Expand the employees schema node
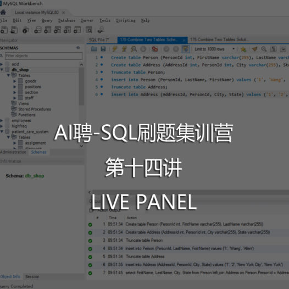The height and width of the screenshot is (289, 289). pyautogui.click(x=2, y=120)
